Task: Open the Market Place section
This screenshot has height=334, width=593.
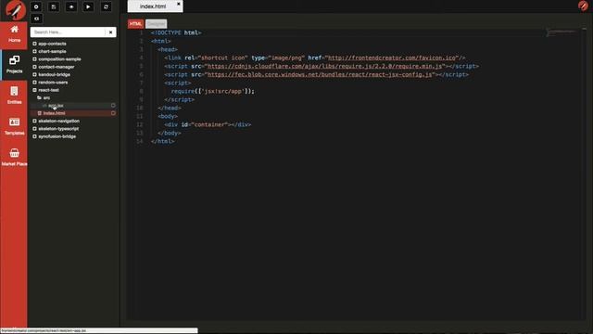Action: [14, 158]
